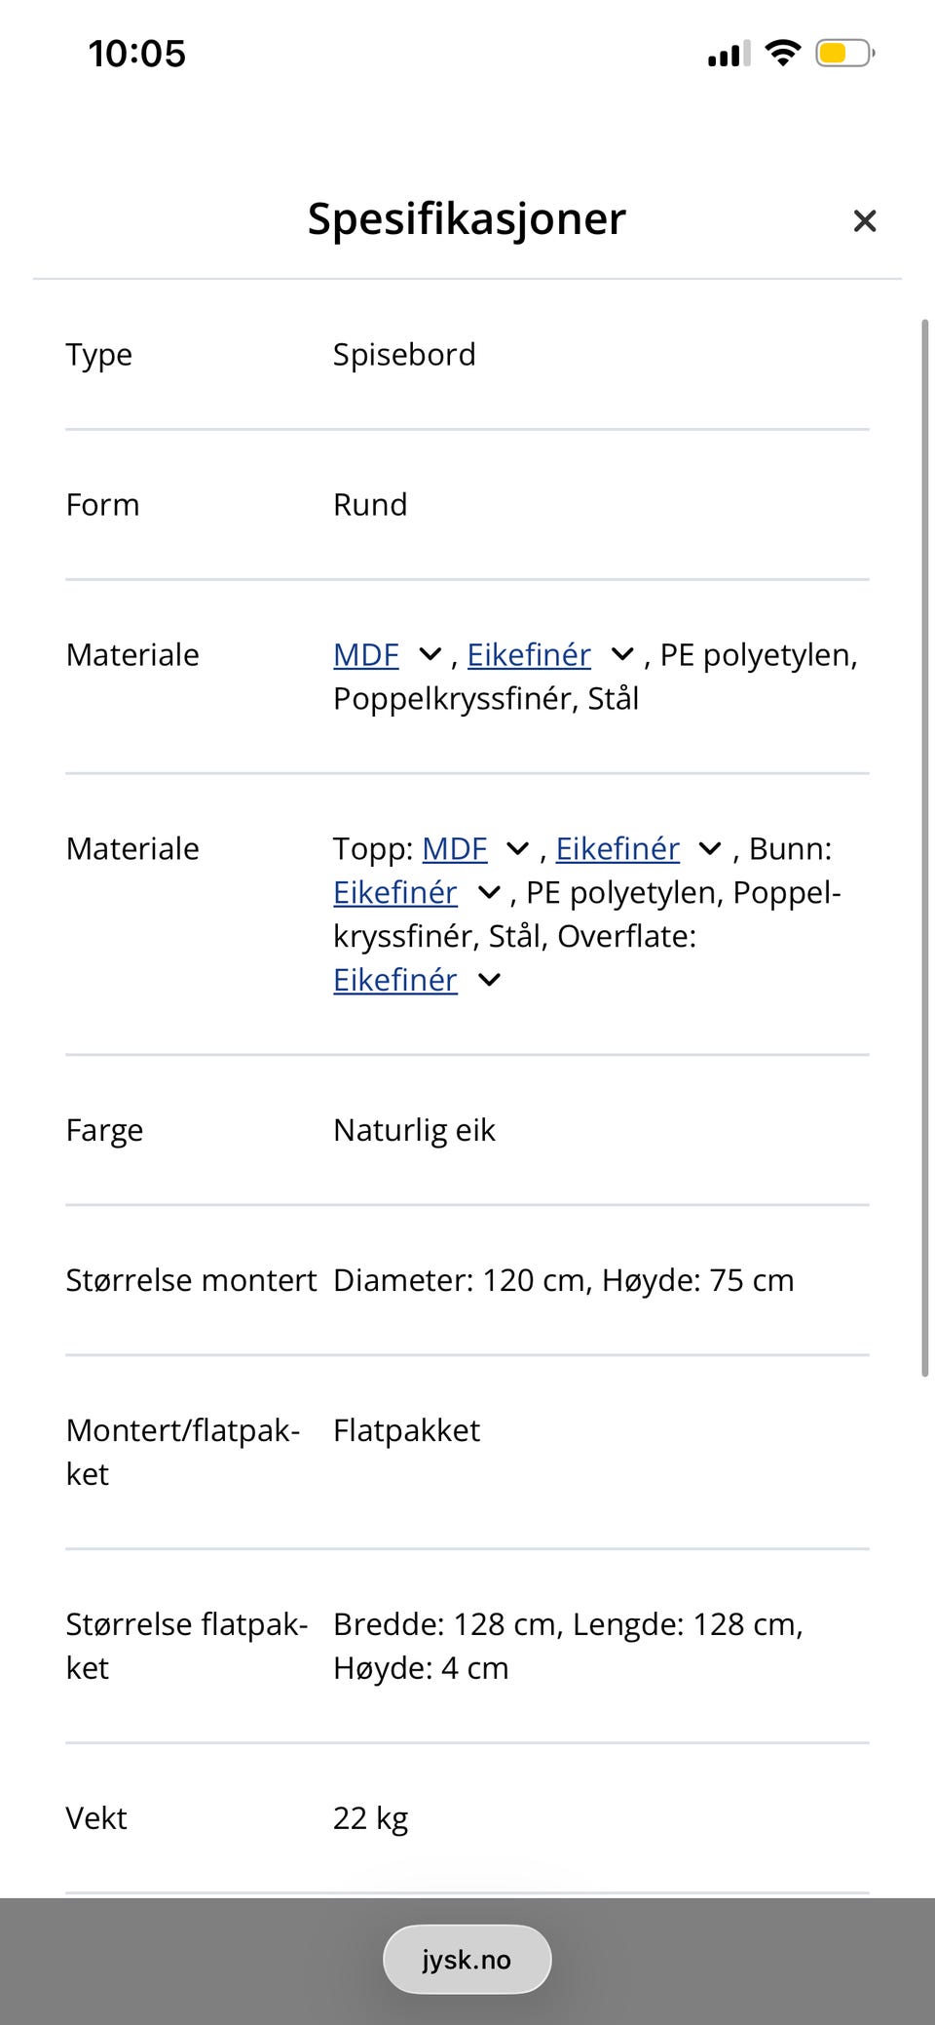The image size is (935, 2025).
Task: Open the MDF link after Topp:
Action: pos(455,849)
